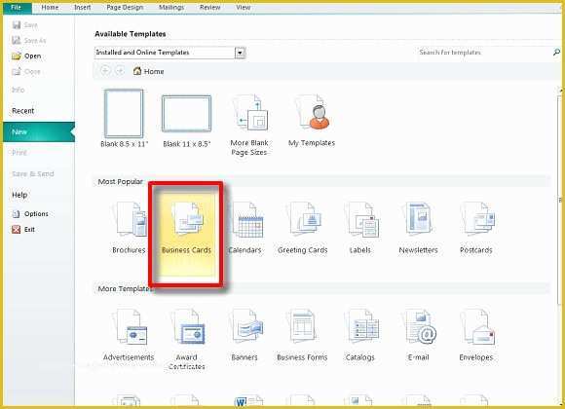
Task: Switch to the Home ribbon tab
Action: point(50,7)
